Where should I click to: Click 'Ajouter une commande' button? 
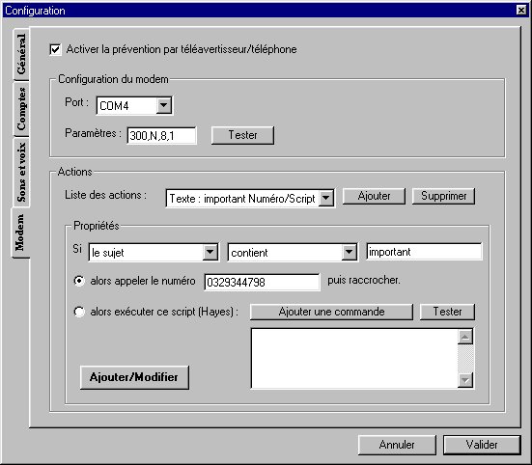[331, 312]
